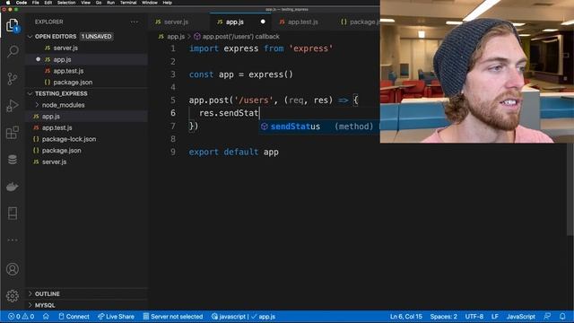Open the Terminal menu
Viewport: 574px width, 323px height.
128,3
